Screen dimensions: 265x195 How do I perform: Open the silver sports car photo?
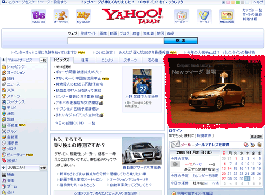pos(142,150)
